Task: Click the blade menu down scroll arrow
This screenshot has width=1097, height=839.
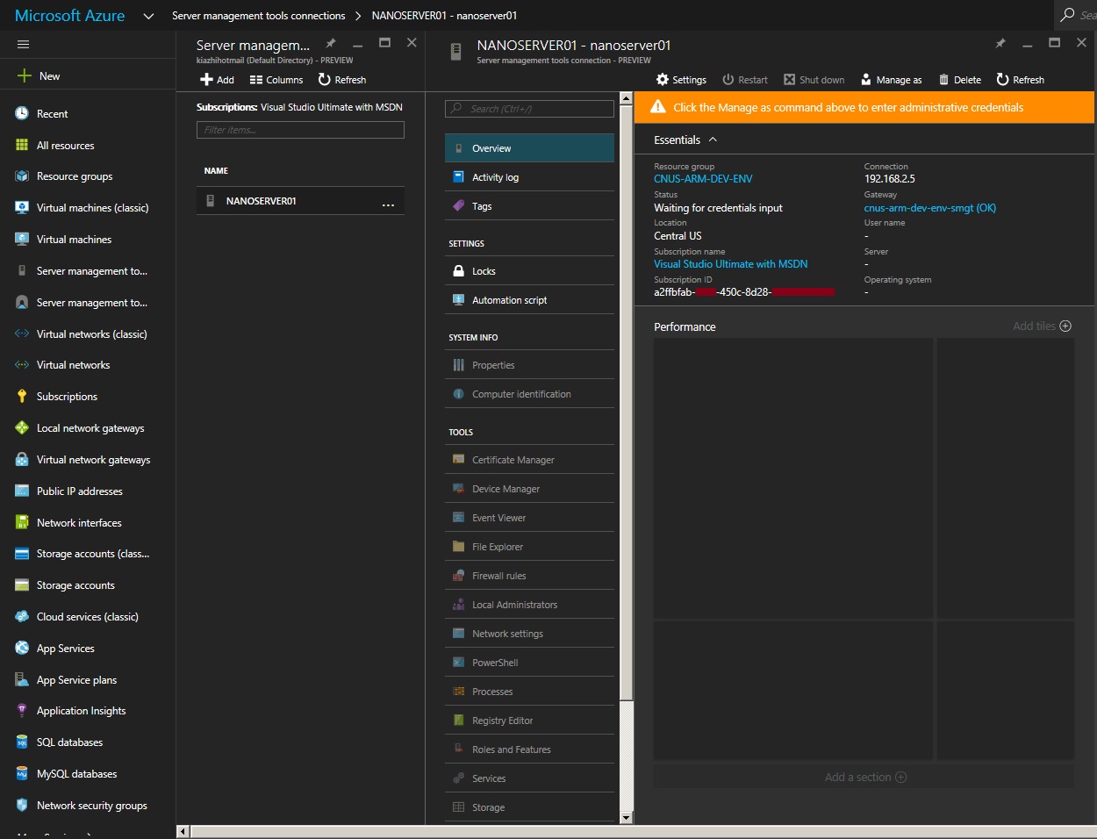Action: 626,818
